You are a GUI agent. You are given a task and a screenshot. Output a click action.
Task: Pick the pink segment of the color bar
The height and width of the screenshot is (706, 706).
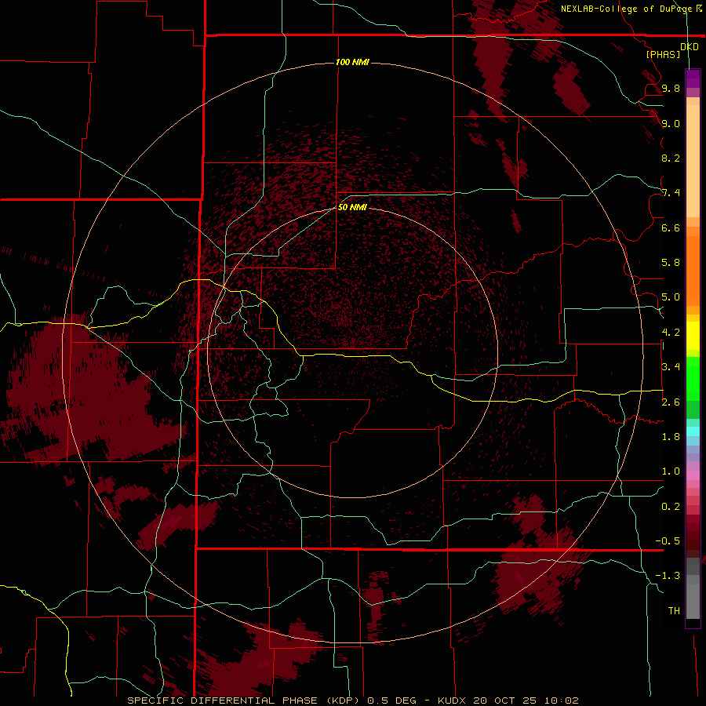[693, 475]
